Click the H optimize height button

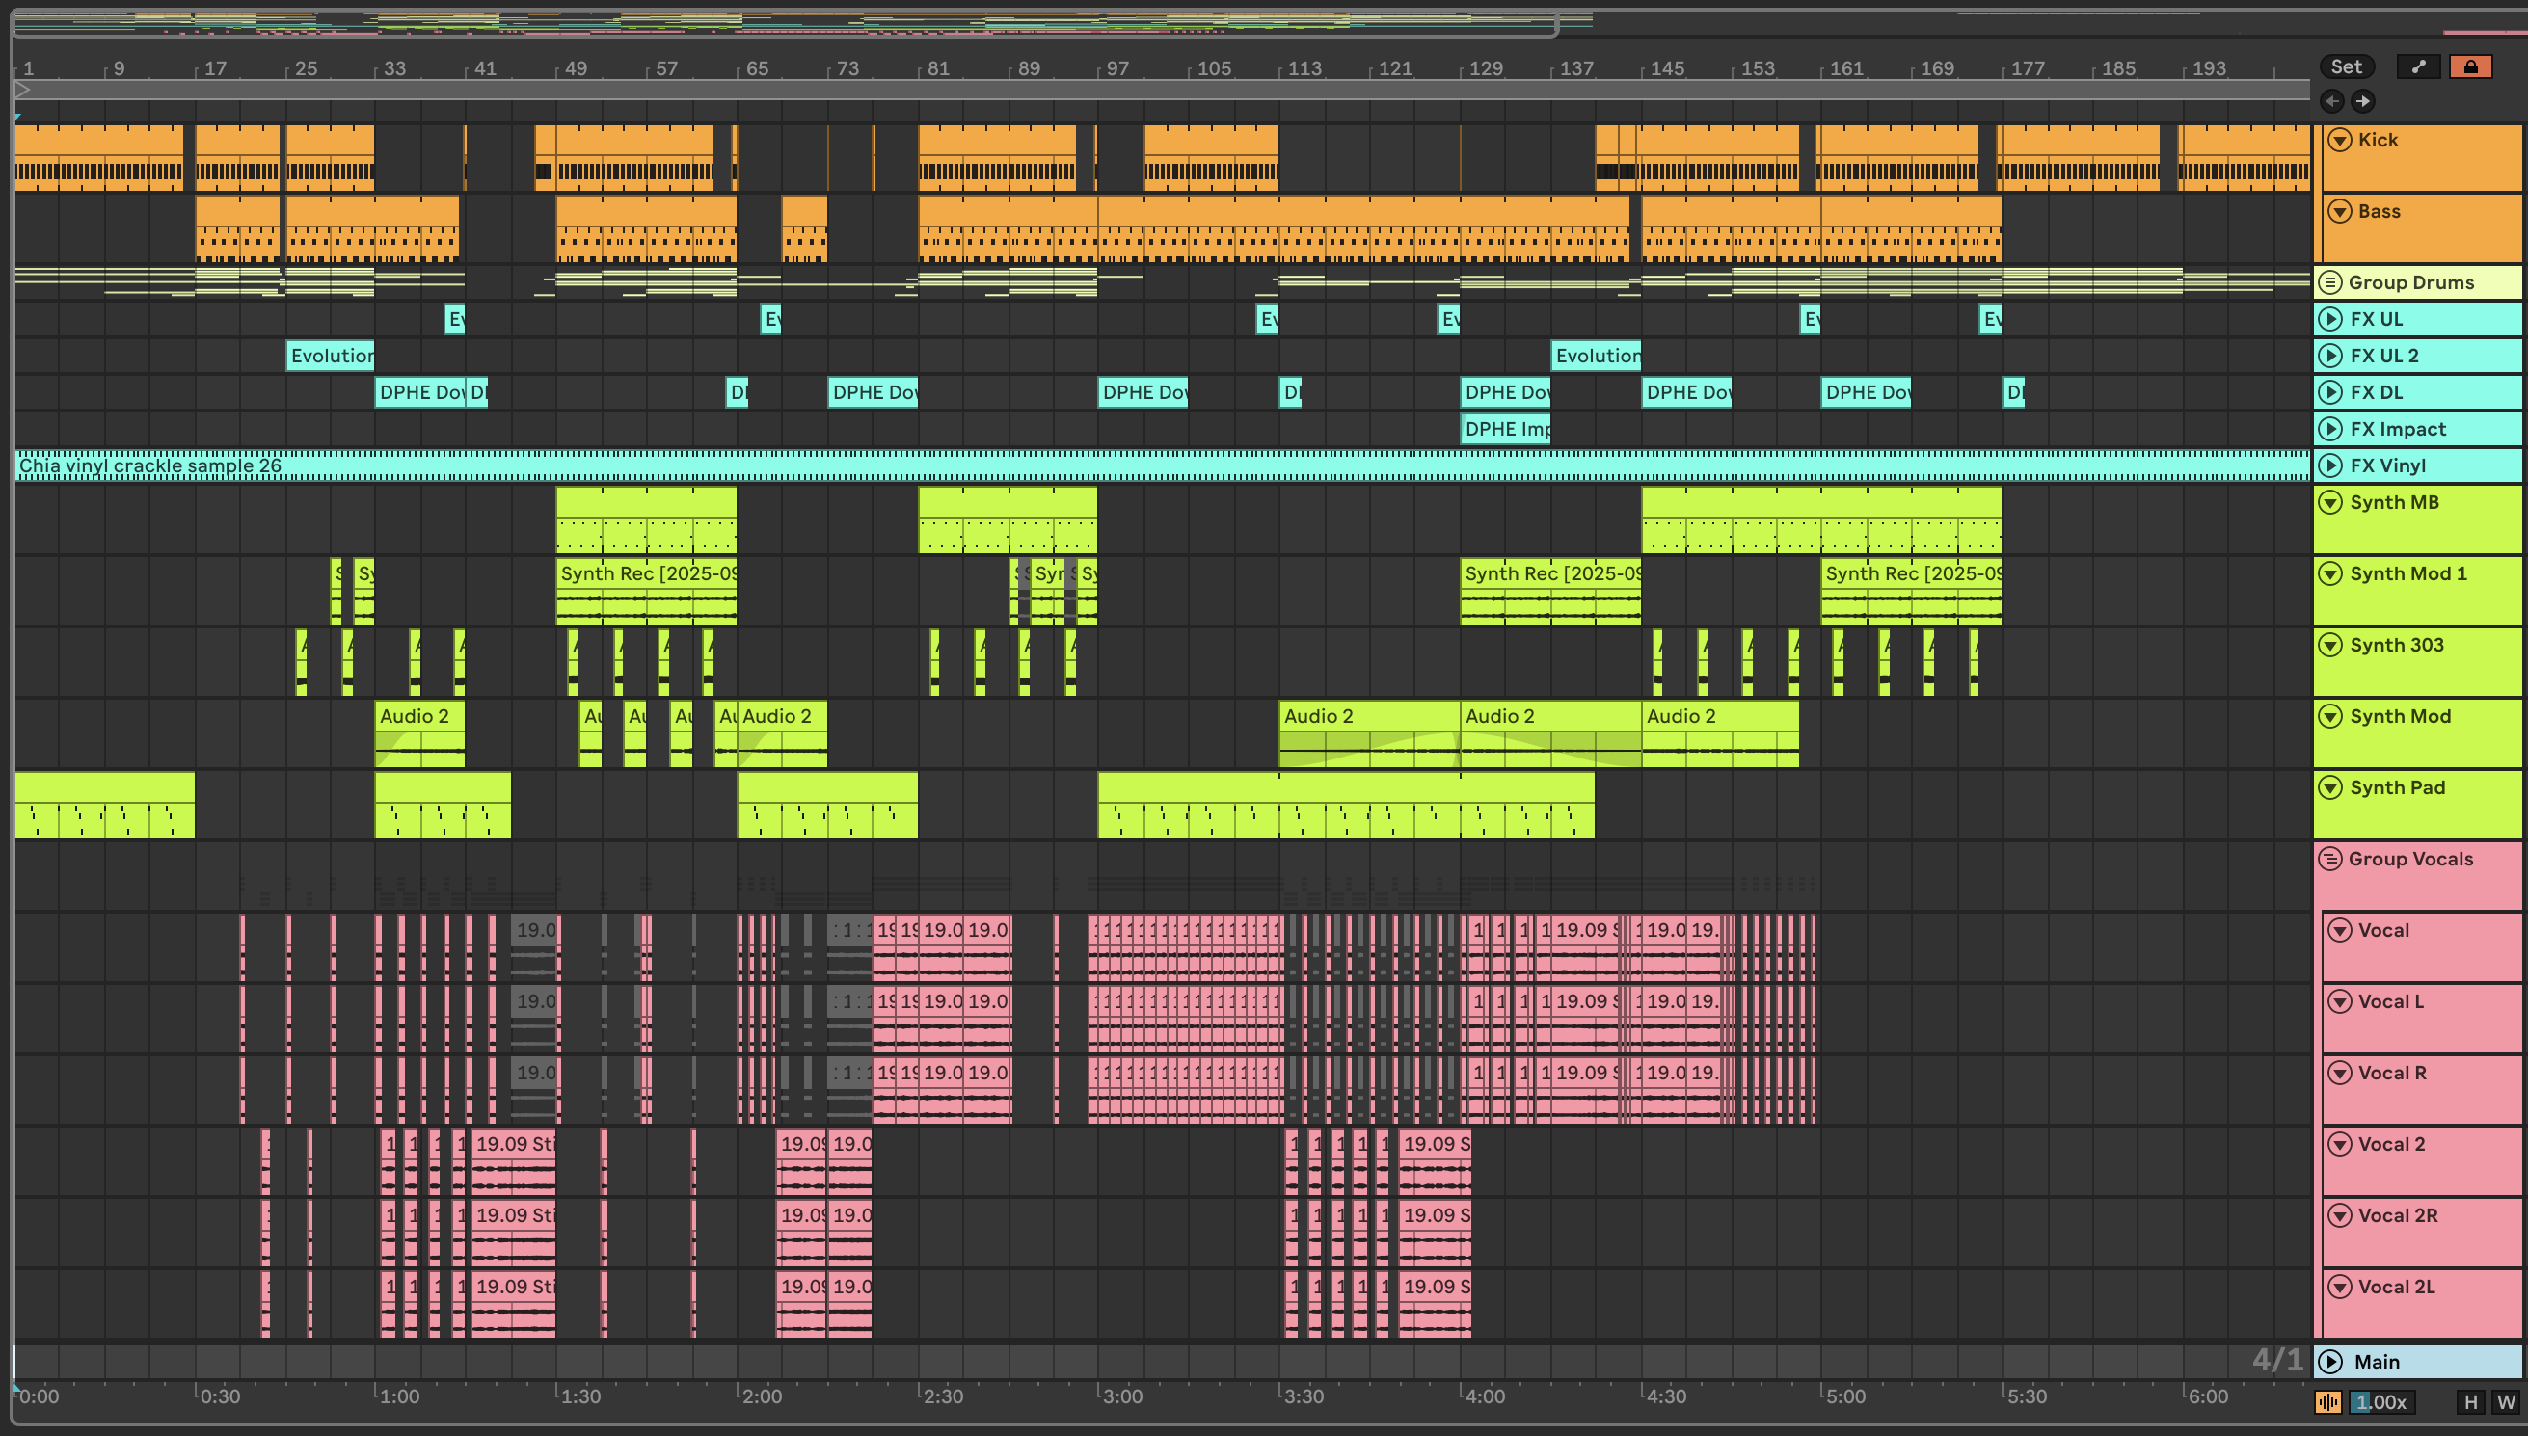click(2470, 1401)
